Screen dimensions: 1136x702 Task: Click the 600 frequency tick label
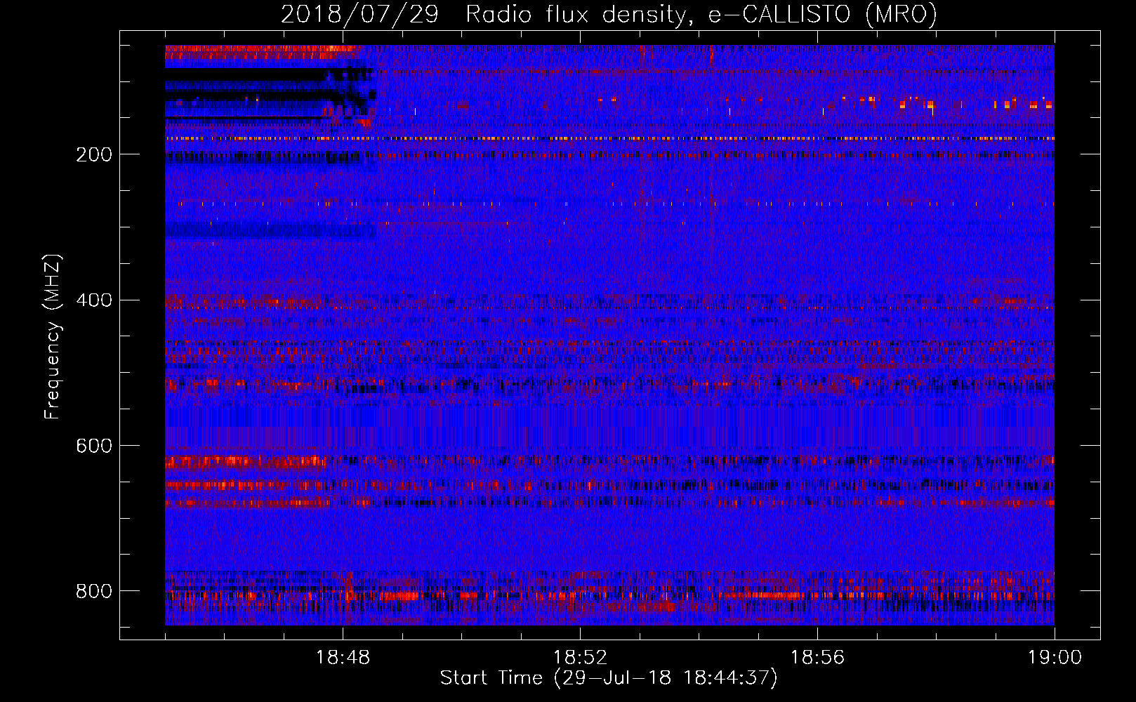click(x=94, y=446)
